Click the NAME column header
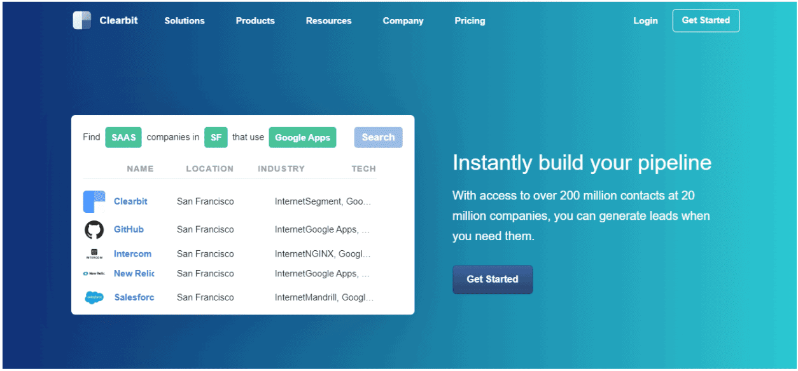 (140, 169)
